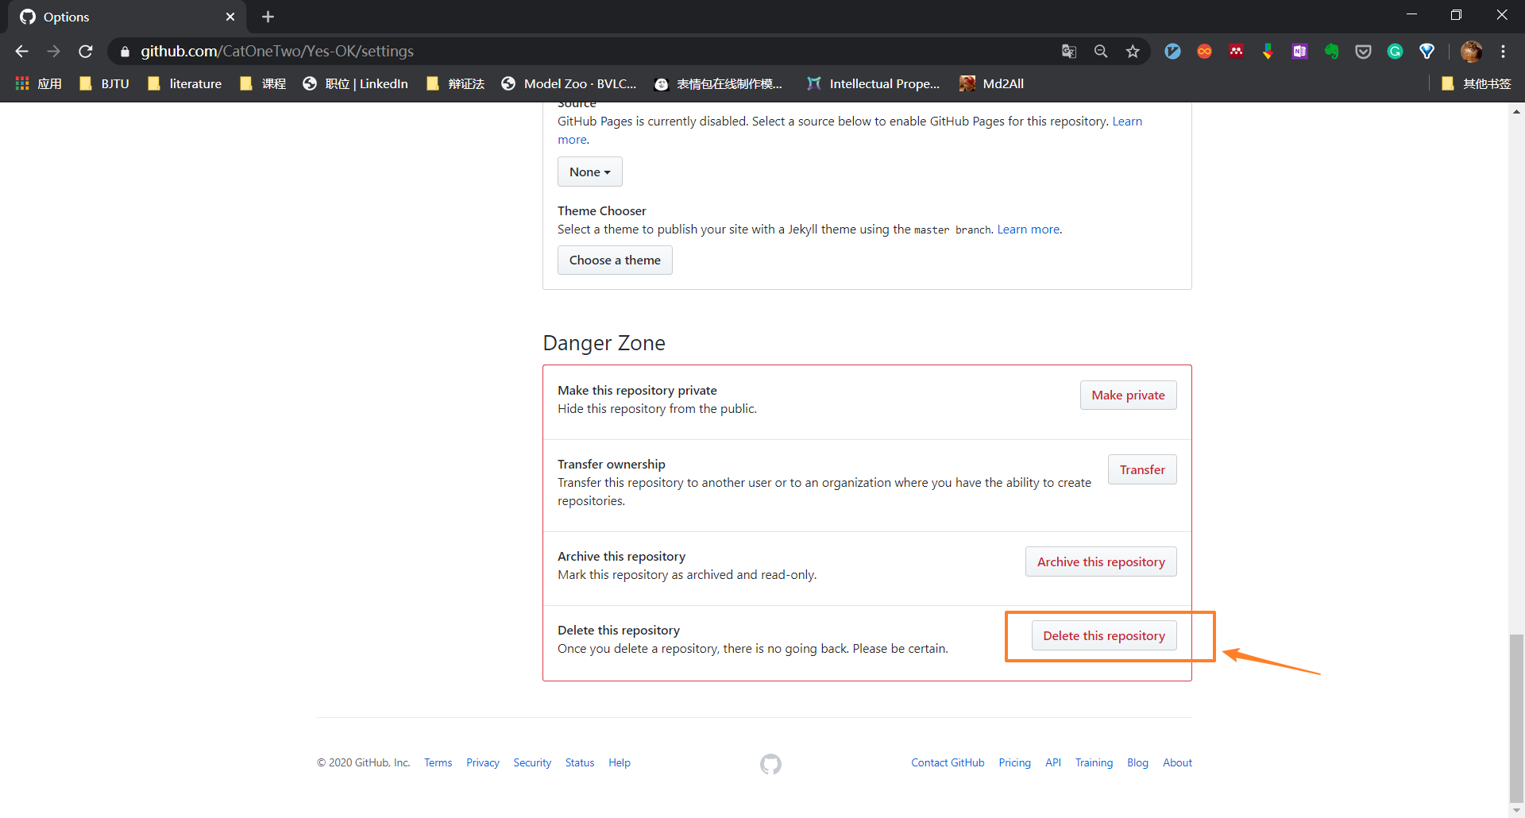Click the Choose a theme button
The width and height of the screenshot is (1525, 818).
point(615,260)
